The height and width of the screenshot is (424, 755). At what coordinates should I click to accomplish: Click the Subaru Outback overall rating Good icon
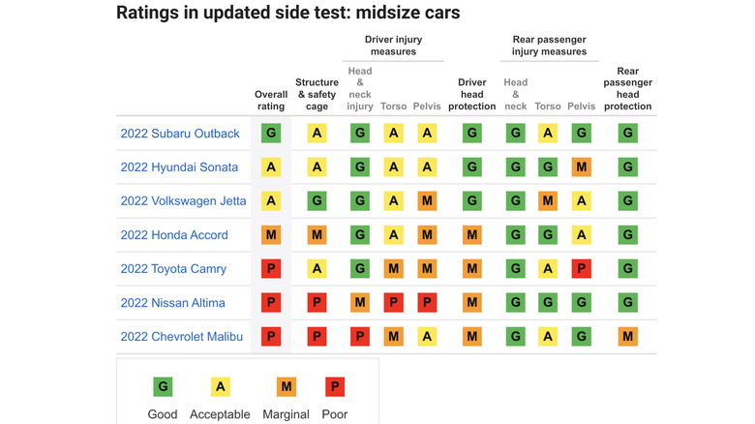pos(271,134)
